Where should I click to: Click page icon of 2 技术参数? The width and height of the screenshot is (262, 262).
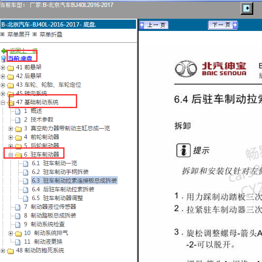[x=18, y=120]
